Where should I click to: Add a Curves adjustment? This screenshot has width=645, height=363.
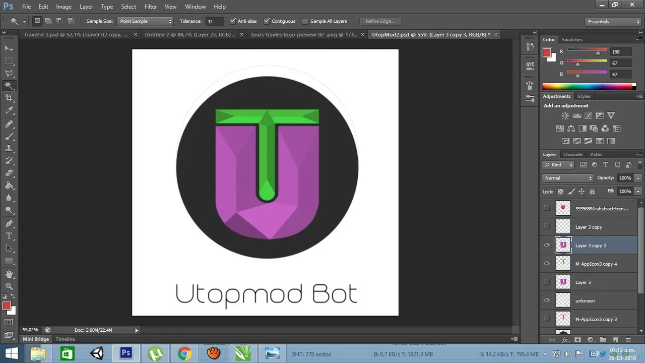pyautogui.click(x=588, y=116)
